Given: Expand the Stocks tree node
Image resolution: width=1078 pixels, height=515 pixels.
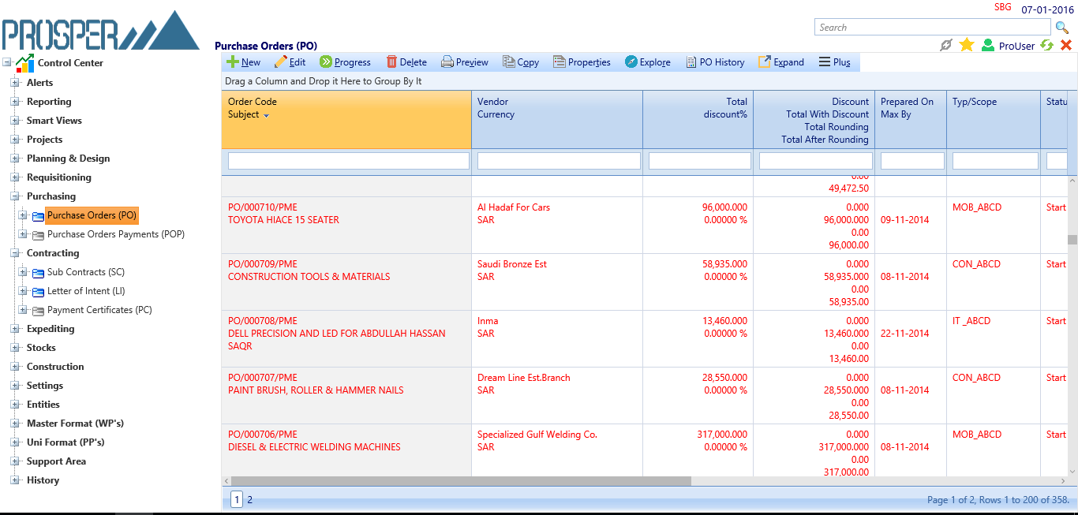Looking at the screenshot, I should tap(15, 348).
